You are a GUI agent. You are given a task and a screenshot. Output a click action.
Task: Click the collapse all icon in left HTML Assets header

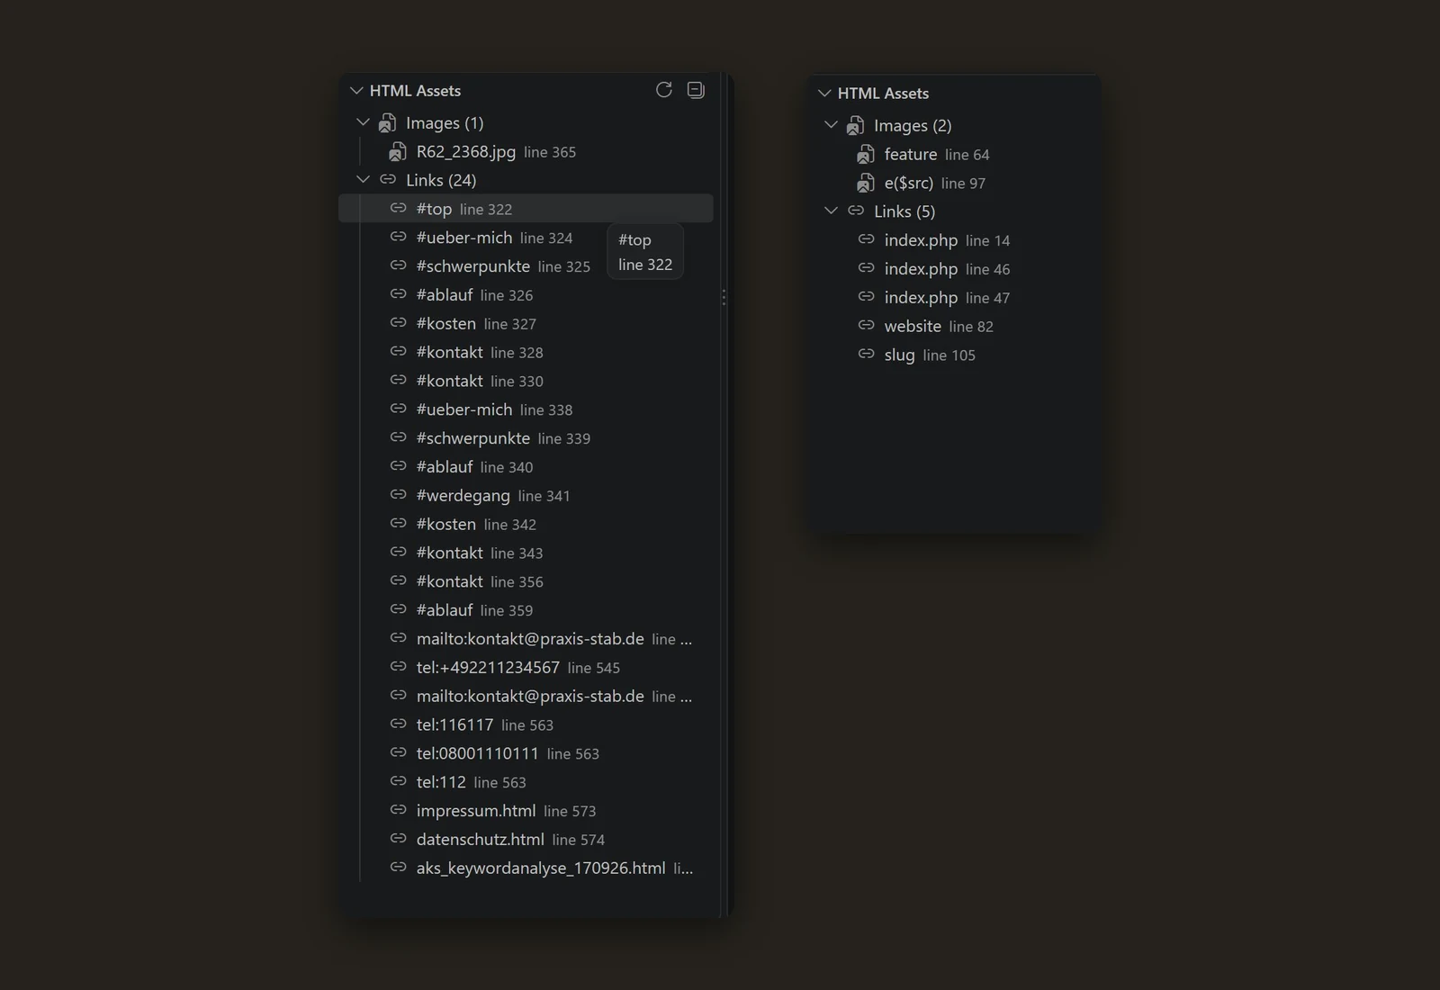click(696, 90)
